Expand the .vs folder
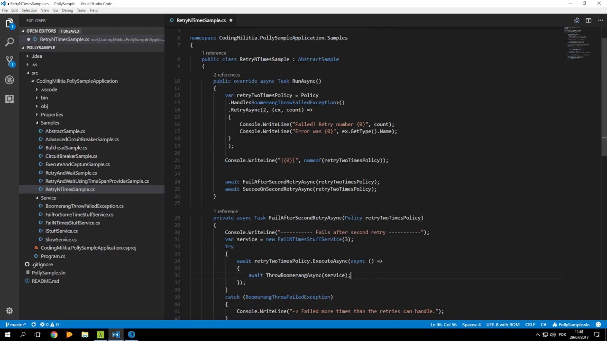The width and height of the screenshot is (607, 341). tap(35, 64)
